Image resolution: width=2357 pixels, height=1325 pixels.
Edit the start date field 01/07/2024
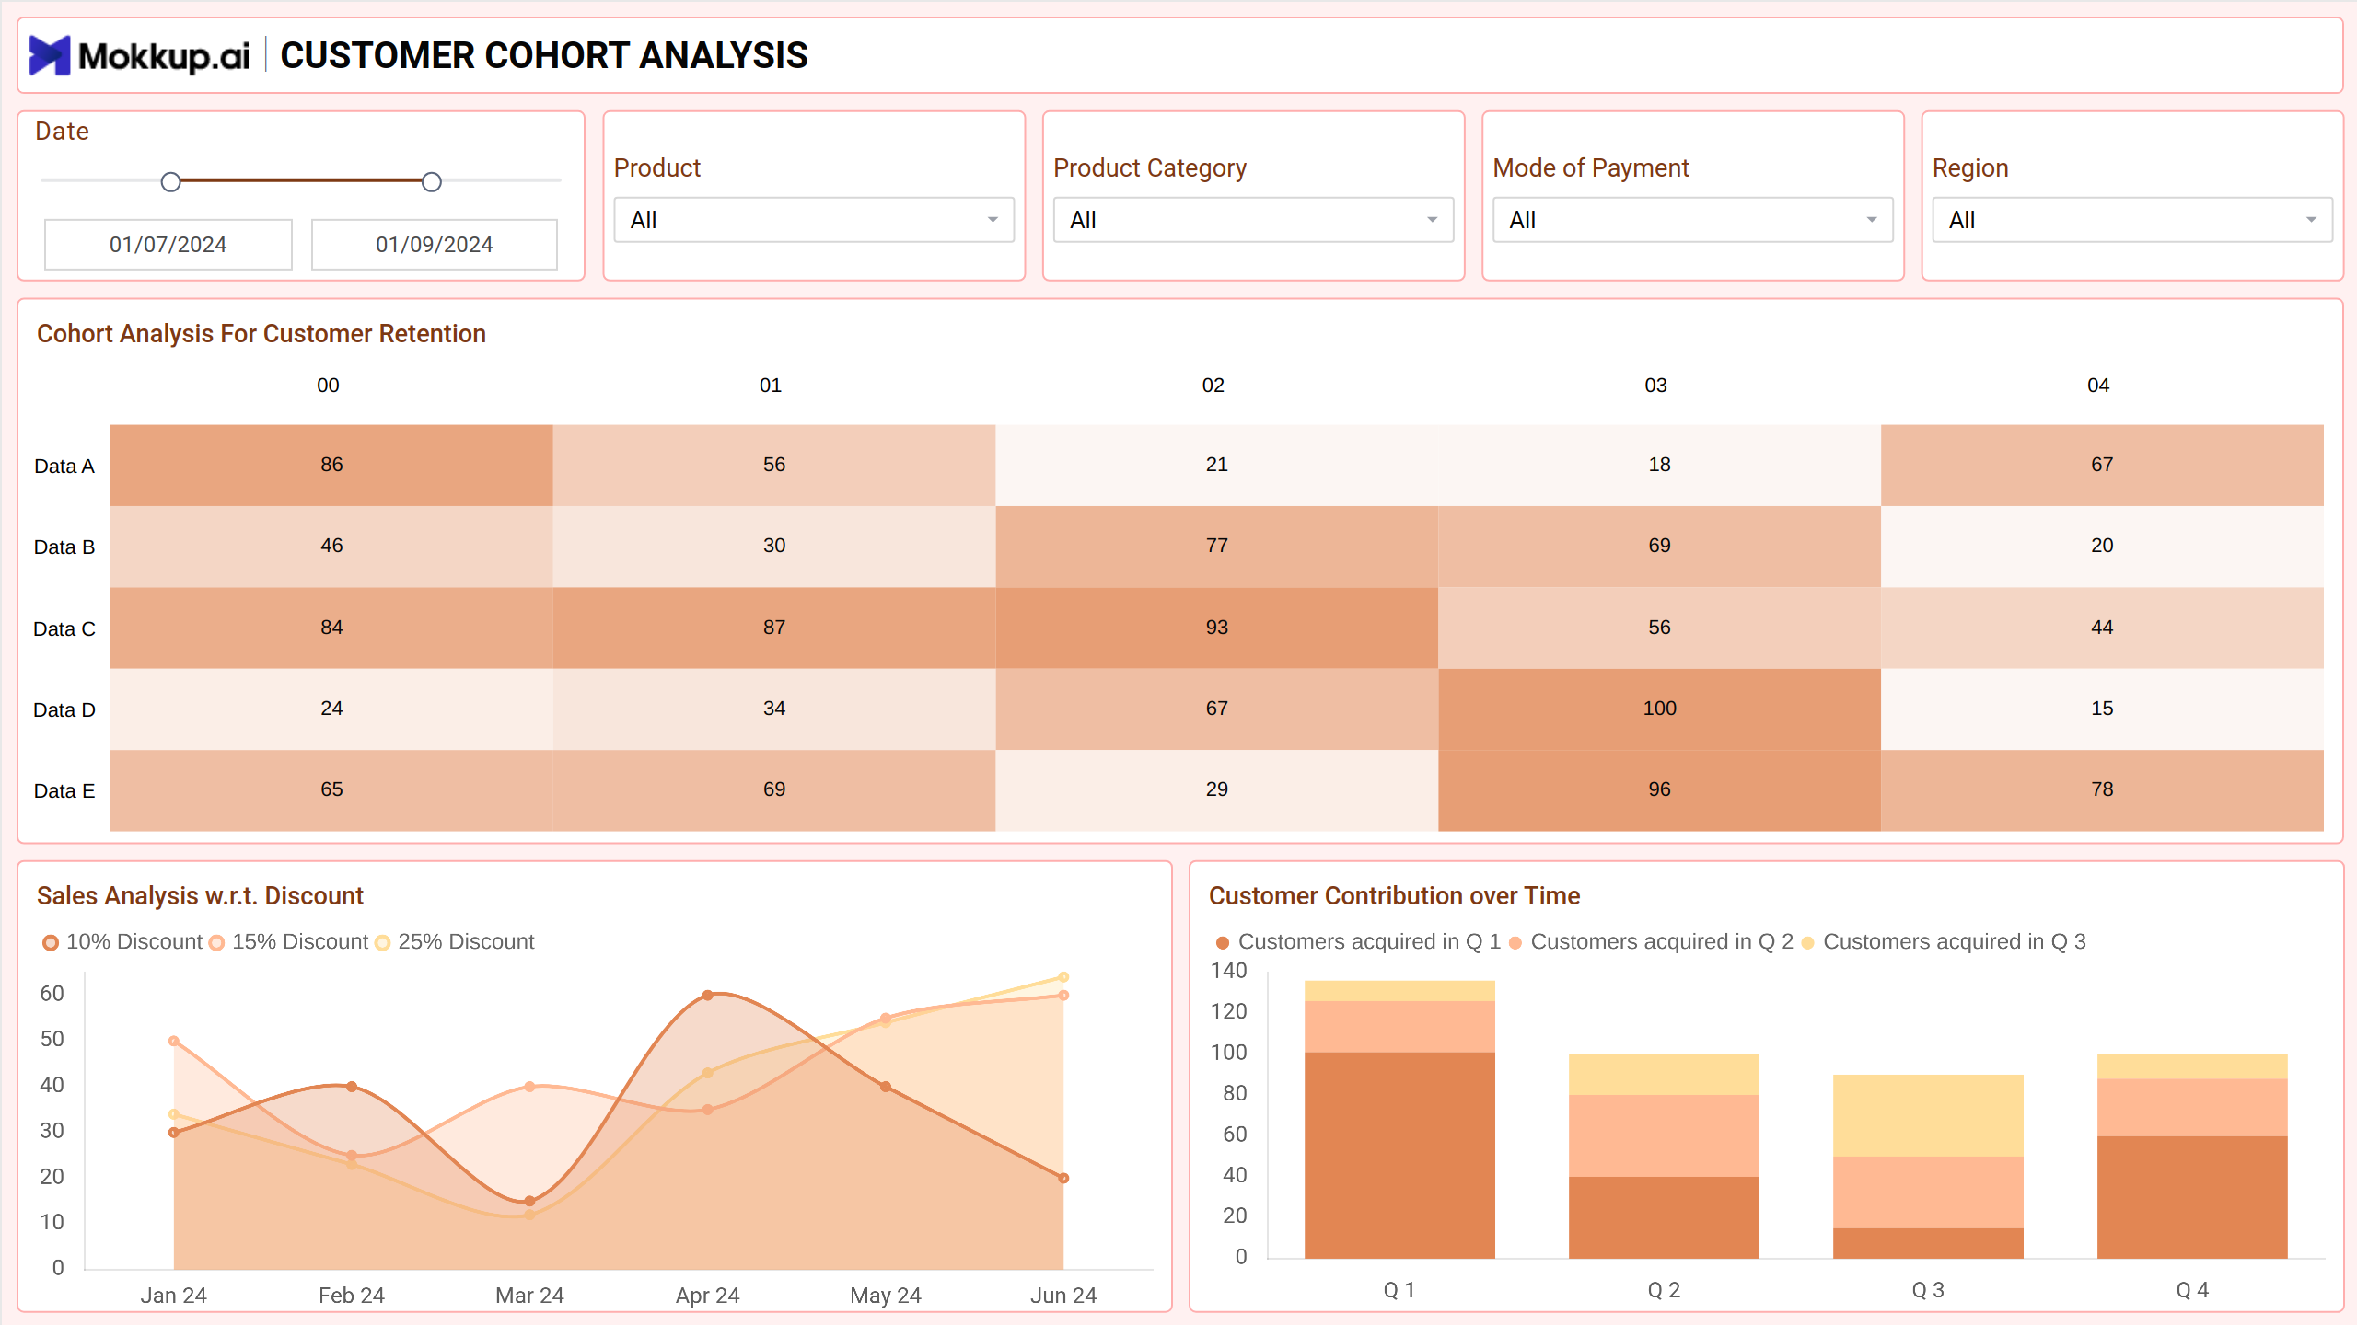click(168, 245)
